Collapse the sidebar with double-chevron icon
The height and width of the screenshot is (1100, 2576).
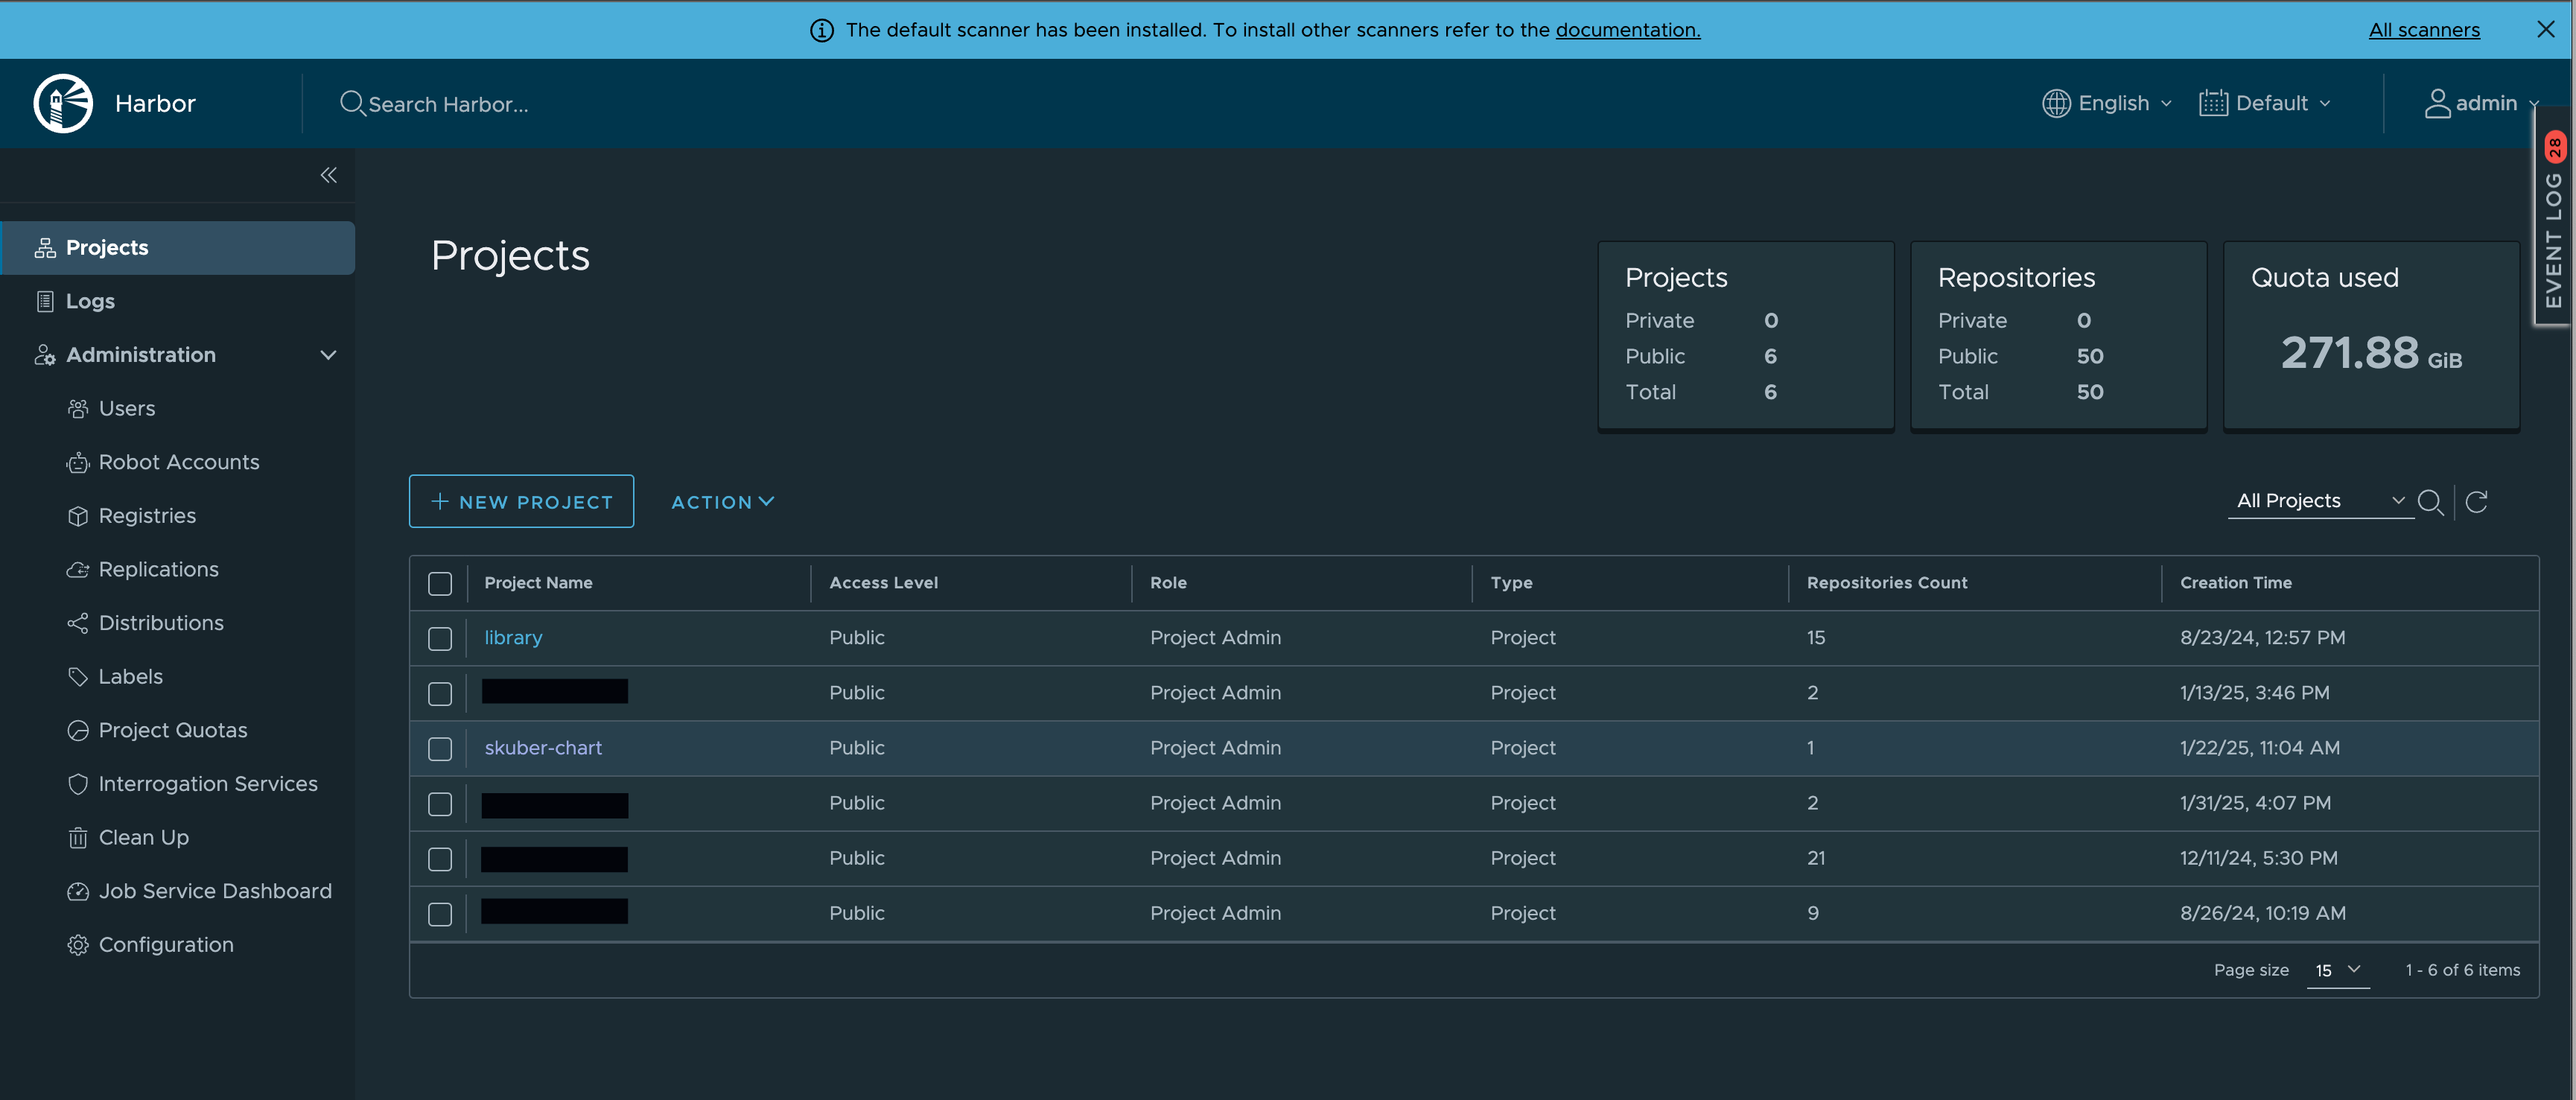[328, 175]
